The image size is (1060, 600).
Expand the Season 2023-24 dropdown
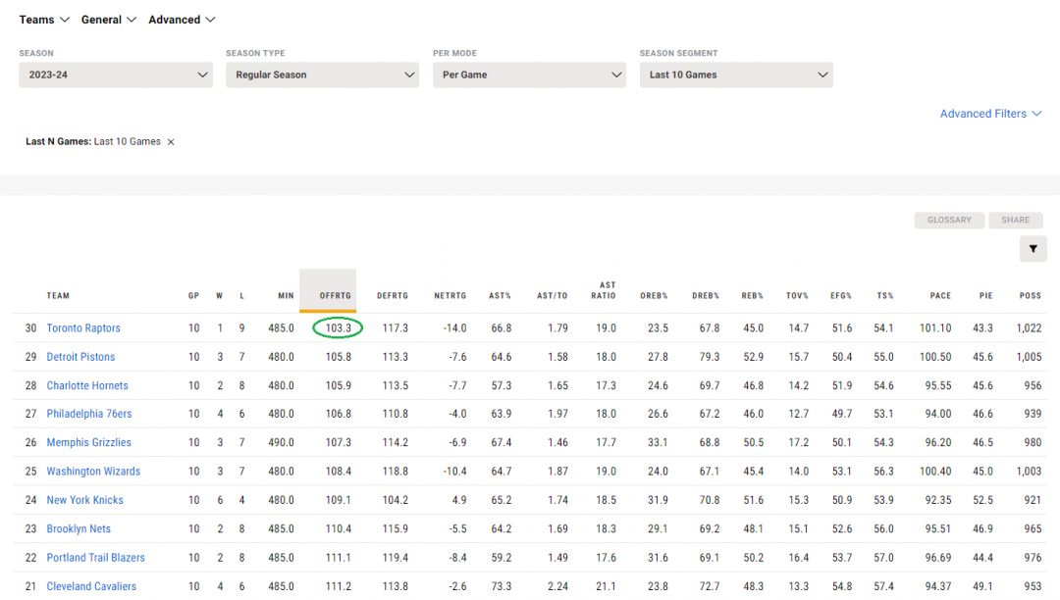click(116, 75)
